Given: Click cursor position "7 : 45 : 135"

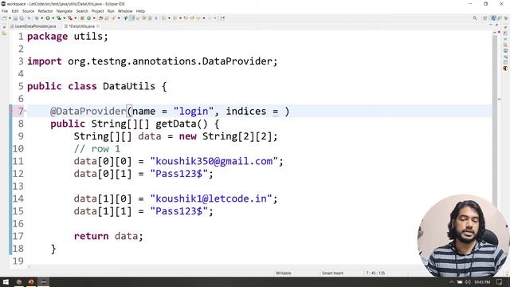Looking at the screenshot, I should click(x=375, y=273).
